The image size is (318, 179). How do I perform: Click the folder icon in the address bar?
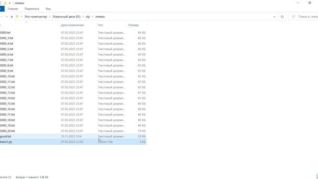coord(17,16)
